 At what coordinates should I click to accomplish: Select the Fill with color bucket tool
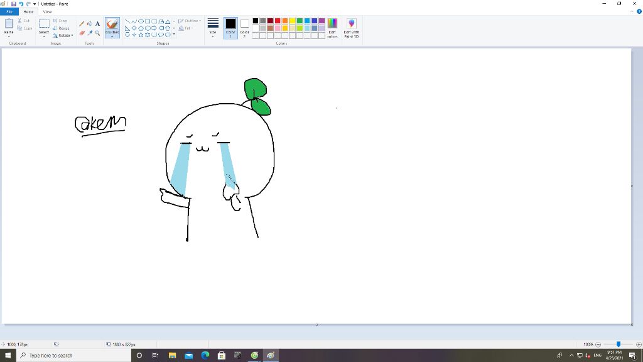pos(89,24)
